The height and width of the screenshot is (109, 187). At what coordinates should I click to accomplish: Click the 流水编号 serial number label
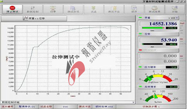tap(7, 106)
